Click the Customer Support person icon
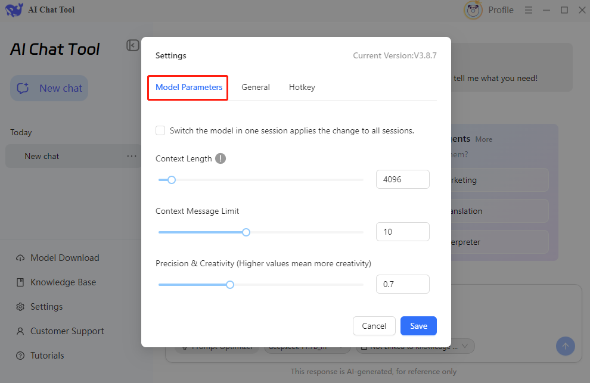The image size is (590, 383). [20, 331]
